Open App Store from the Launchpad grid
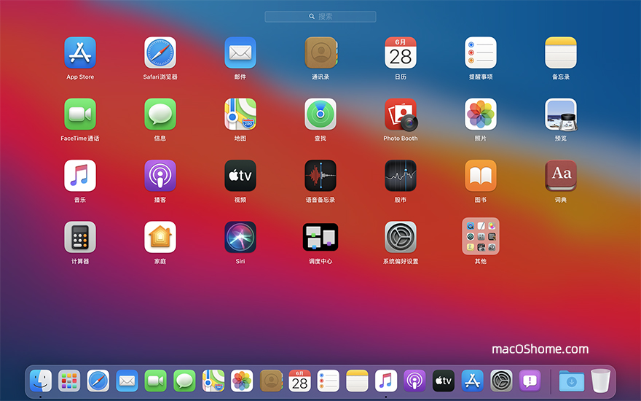Screen dimensions: 641x401 [80, 52]
